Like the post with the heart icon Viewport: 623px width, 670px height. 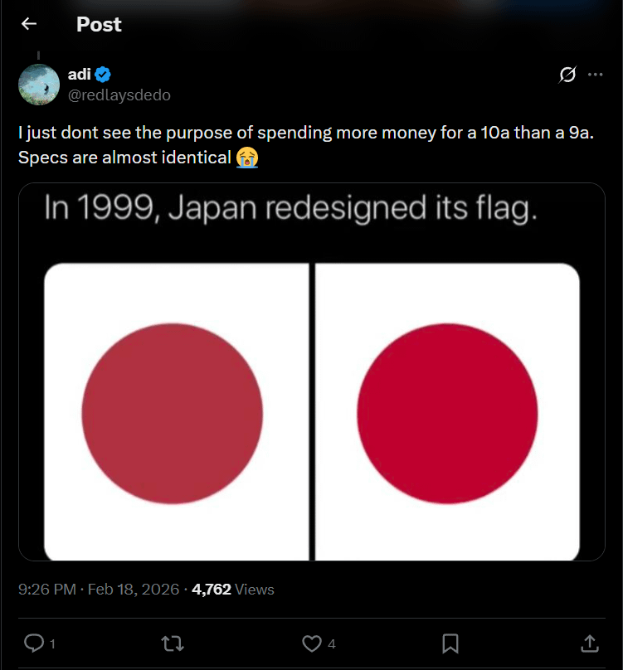pyautogui.click(x=312, y=643)
